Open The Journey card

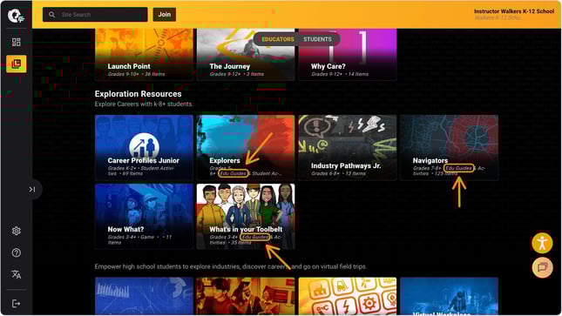(x=246, y=55)
